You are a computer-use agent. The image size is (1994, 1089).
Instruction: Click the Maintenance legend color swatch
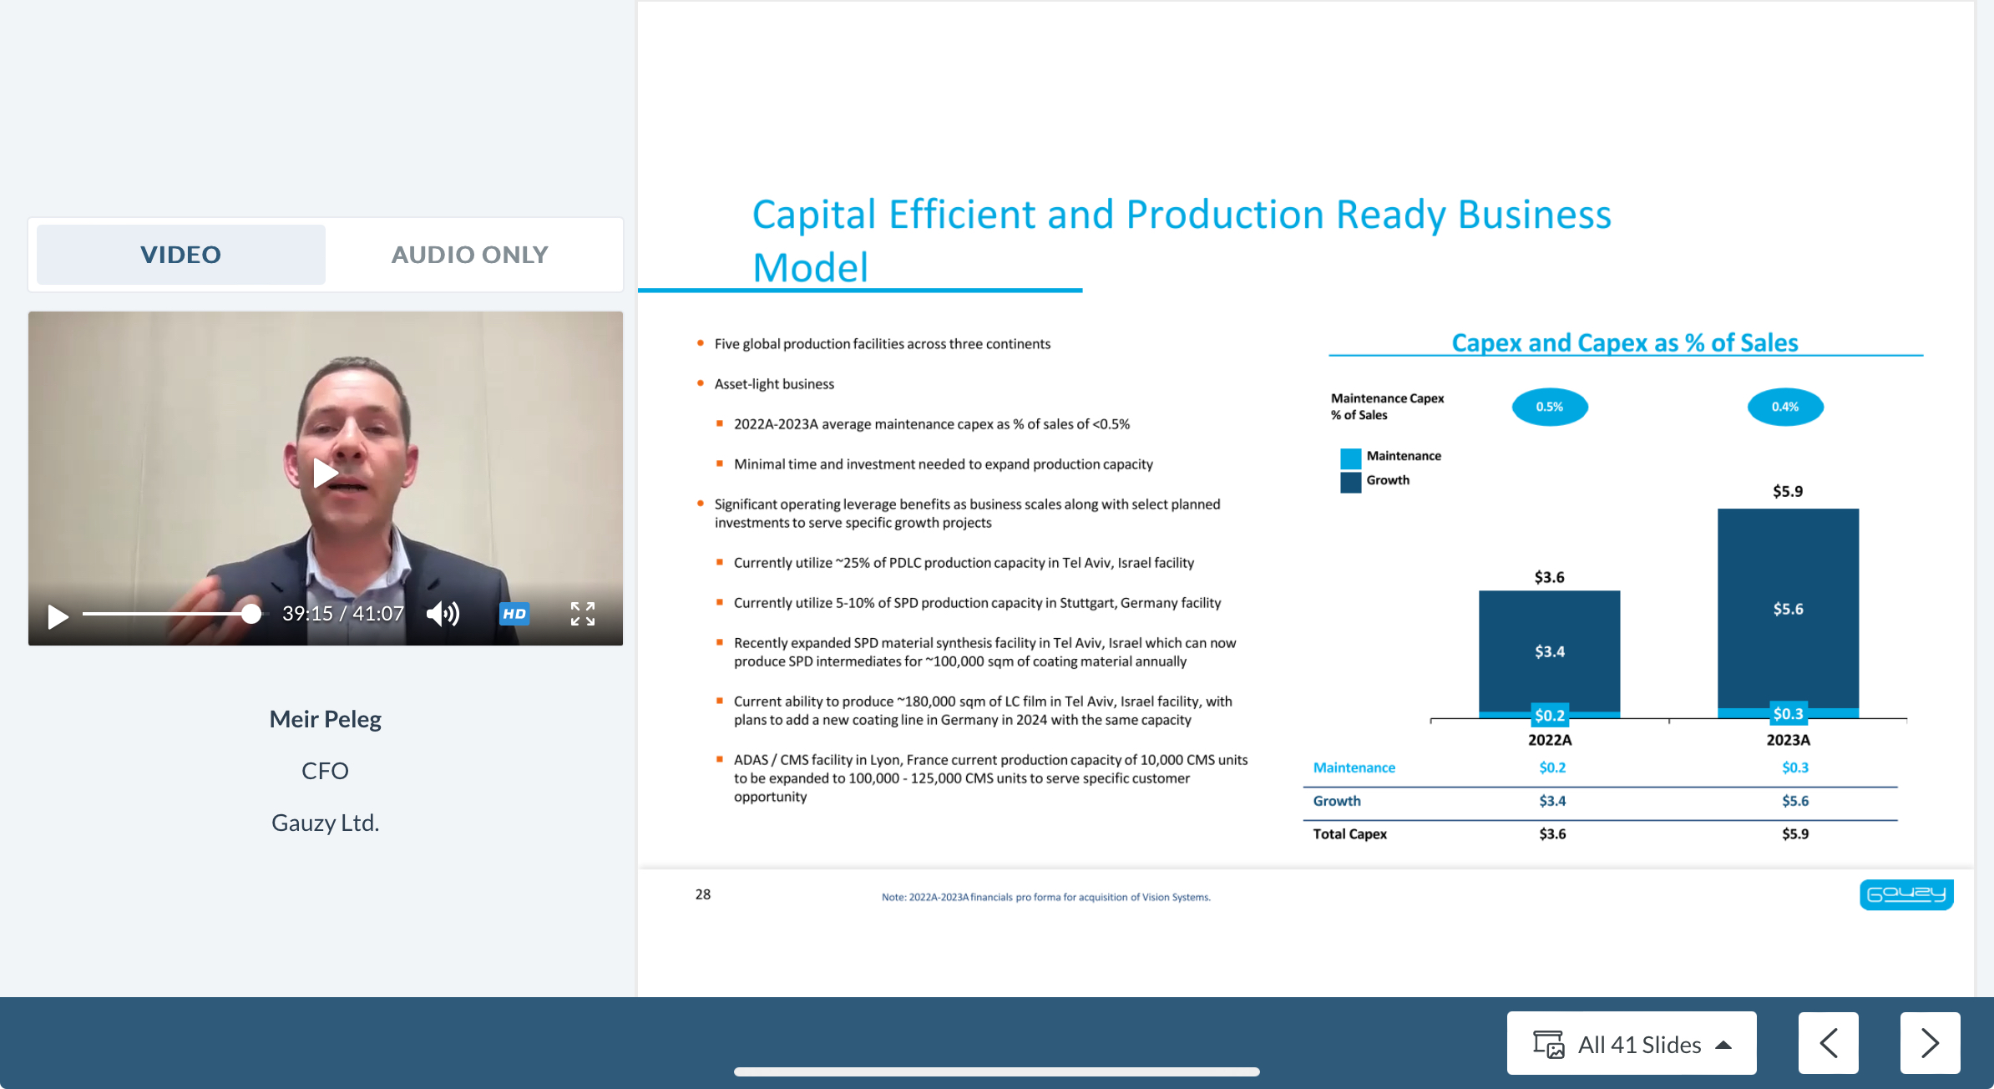tap(1350, 457)
